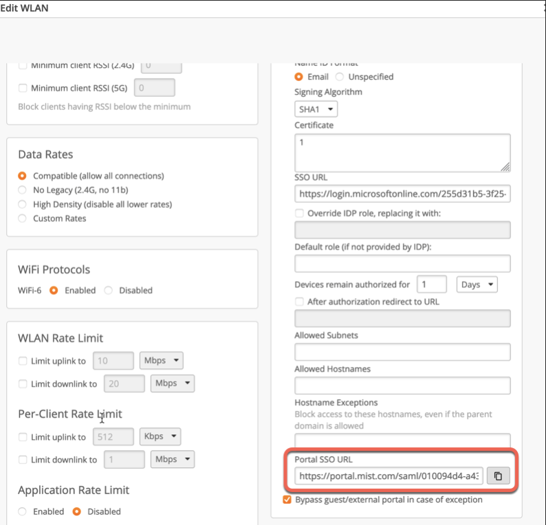Click the Allowed Subnets field

click(x=402, y=352)
